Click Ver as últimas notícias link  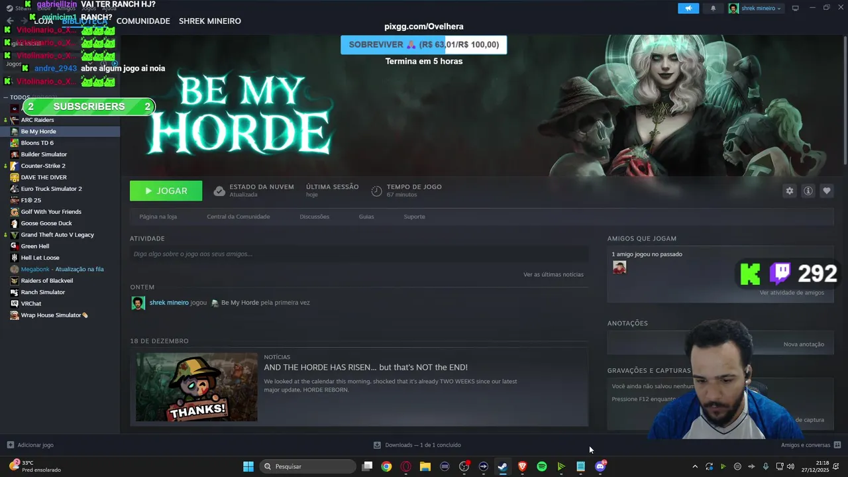coord(553,274)
